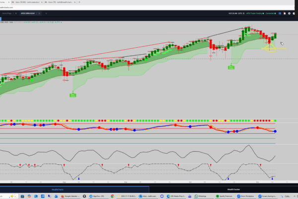Image resolution: width=298 pixels, height=199 pixels.
Task: Click the rightmost green Buy signal label
Action: click(x=231, y=66)
